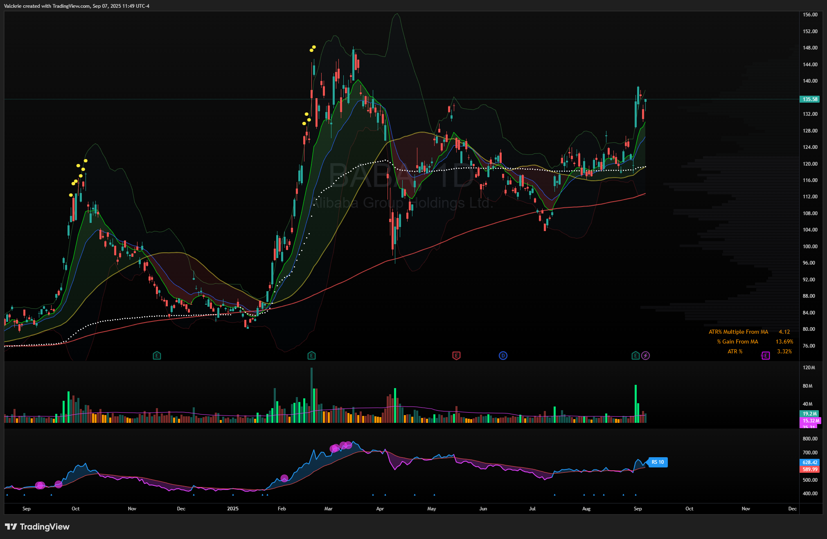This screenshot has width=827, height=539.
Task: Click the ATR% Multiple From MA text
Action: coord(738,332)
